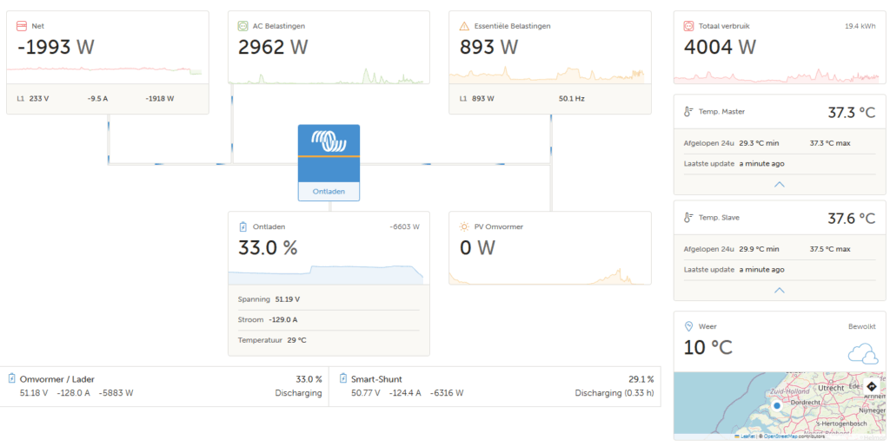
Task: Open the Leaflet link on the map
Action: tap(744, 436)
